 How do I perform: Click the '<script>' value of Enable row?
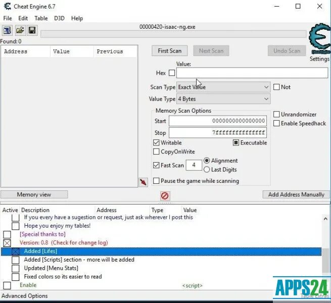click(x=193, y=285)
